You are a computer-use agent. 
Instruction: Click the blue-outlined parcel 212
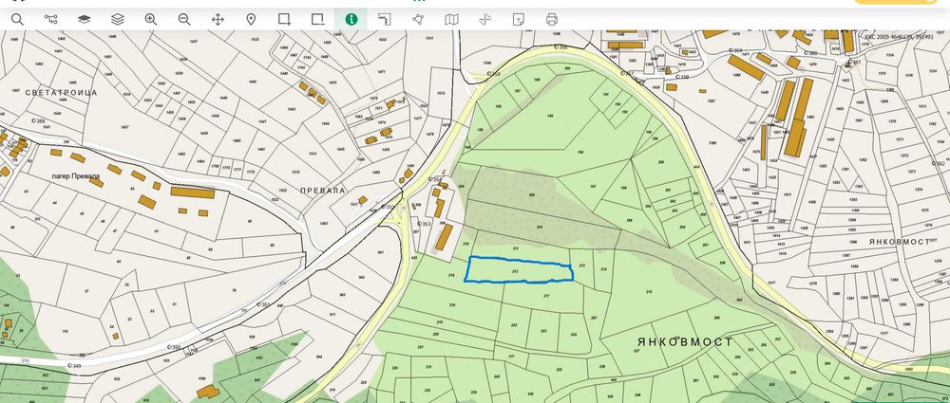(x=519, y=269)
